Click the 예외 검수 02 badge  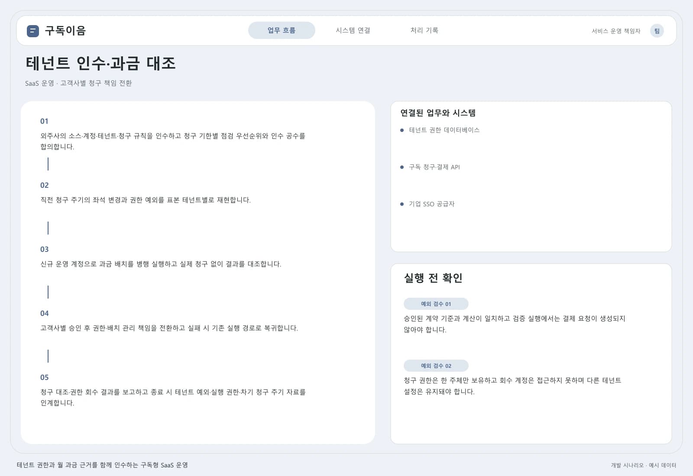436,366
